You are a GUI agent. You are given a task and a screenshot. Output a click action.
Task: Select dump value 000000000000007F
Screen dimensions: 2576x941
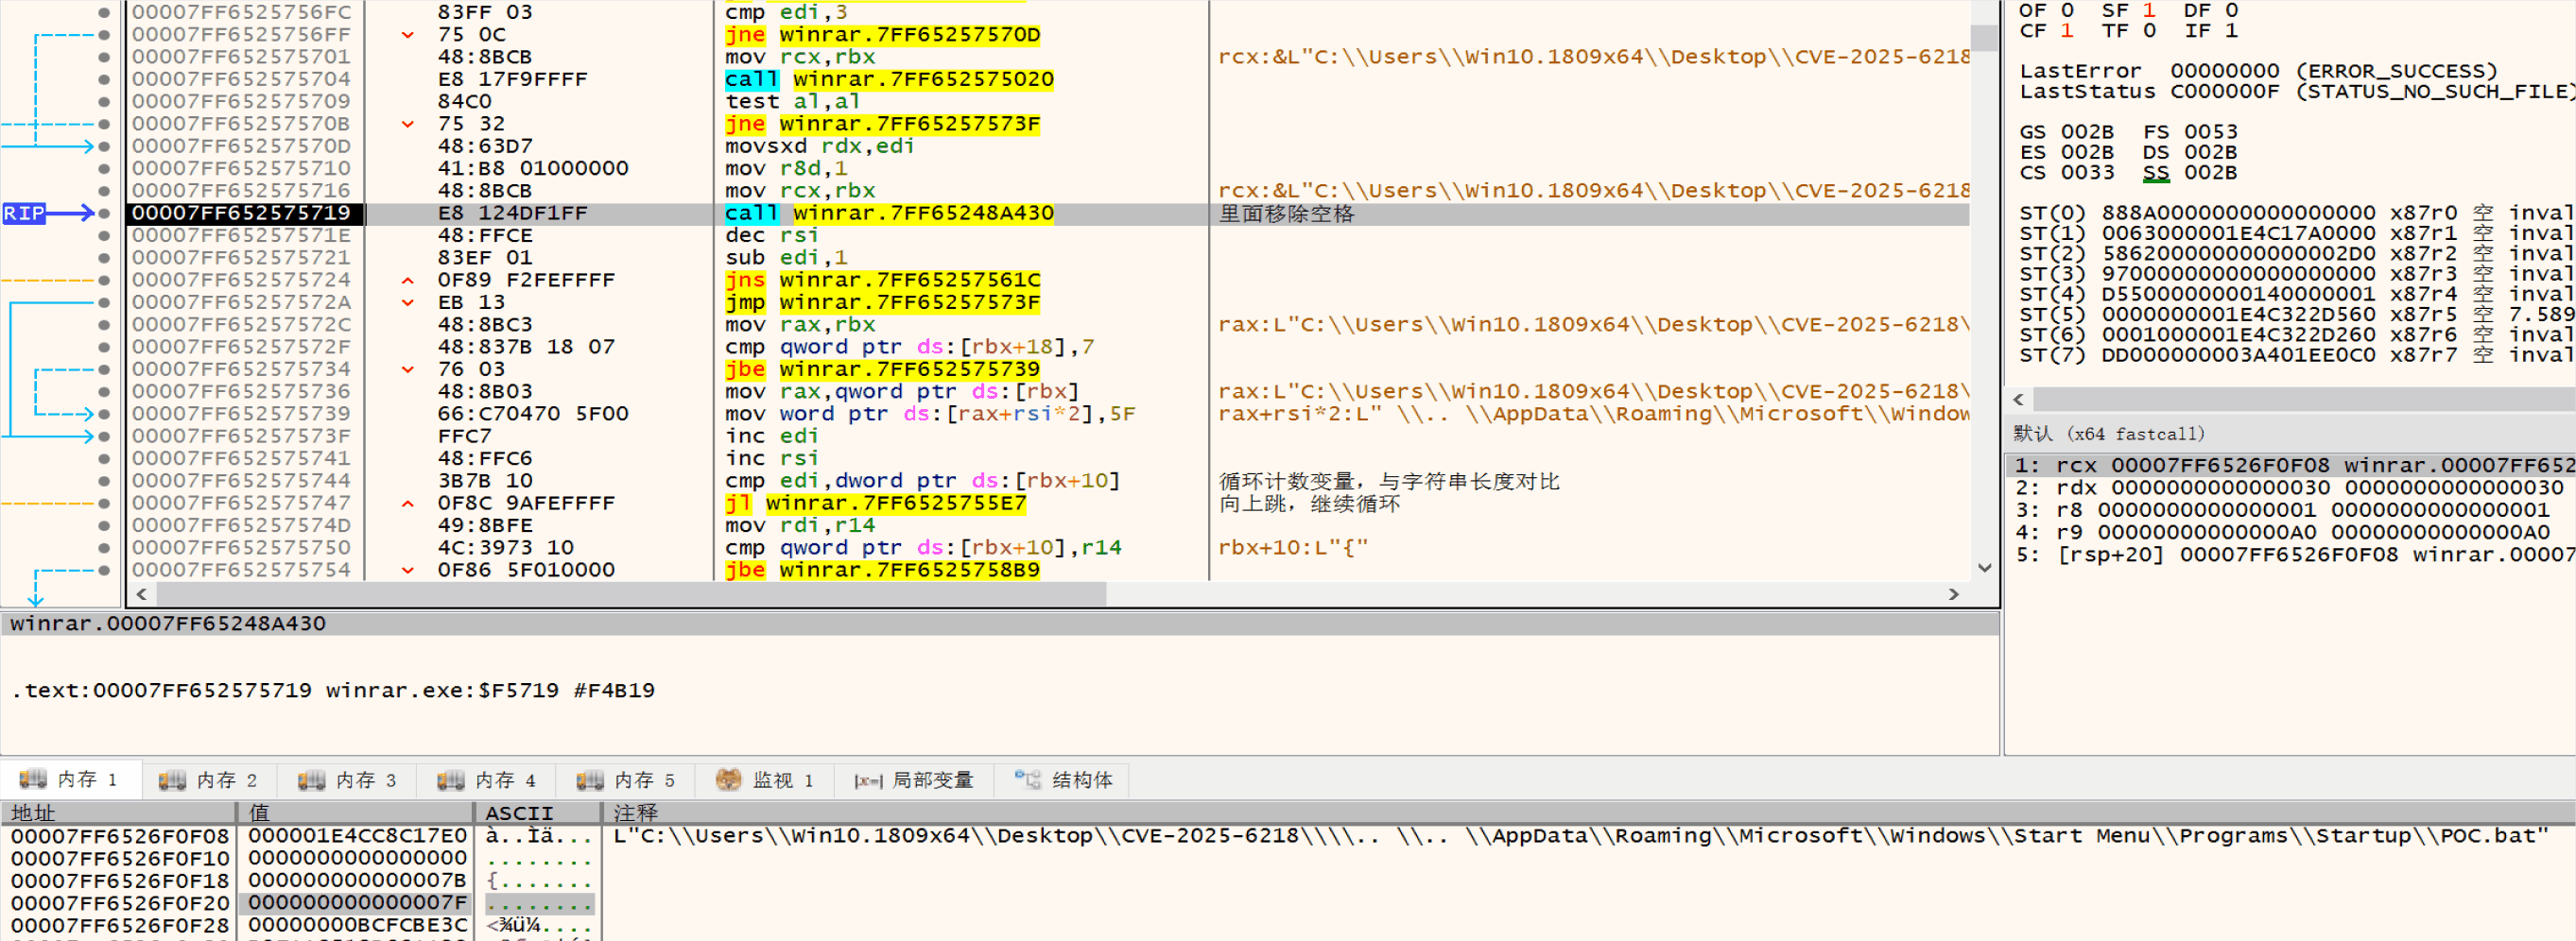357,902
